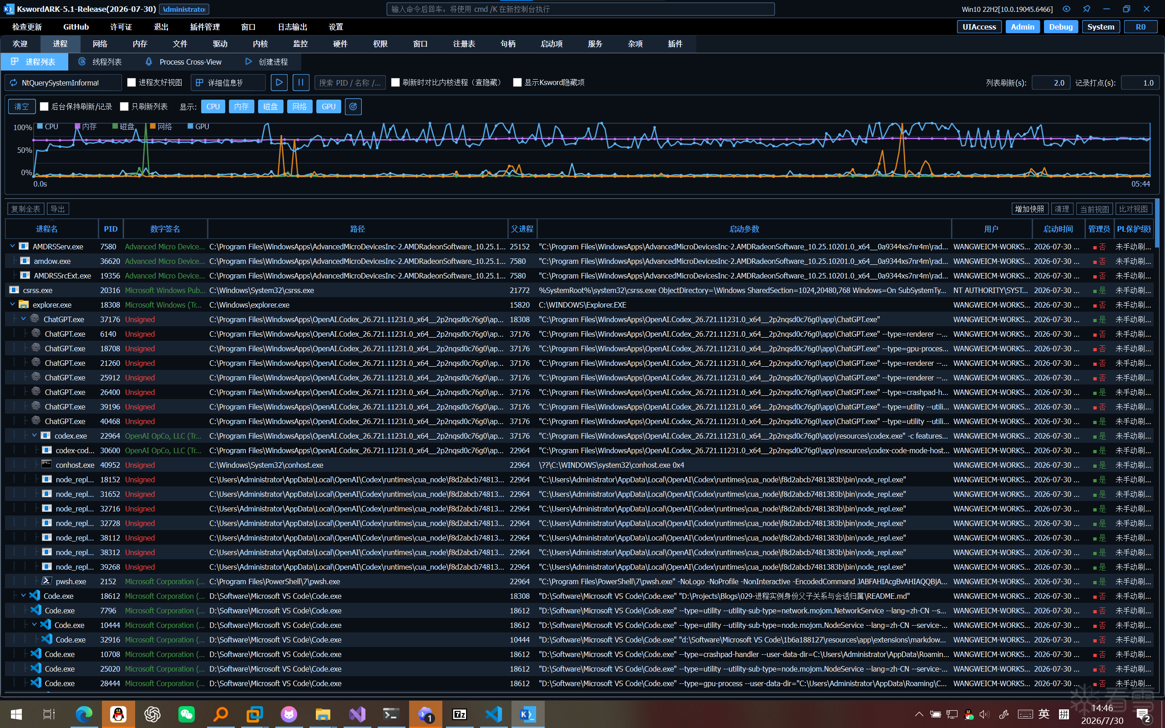
Task: Collapse the Code.exe PID 18612 subtree
Action: click(x=23, y=596)
